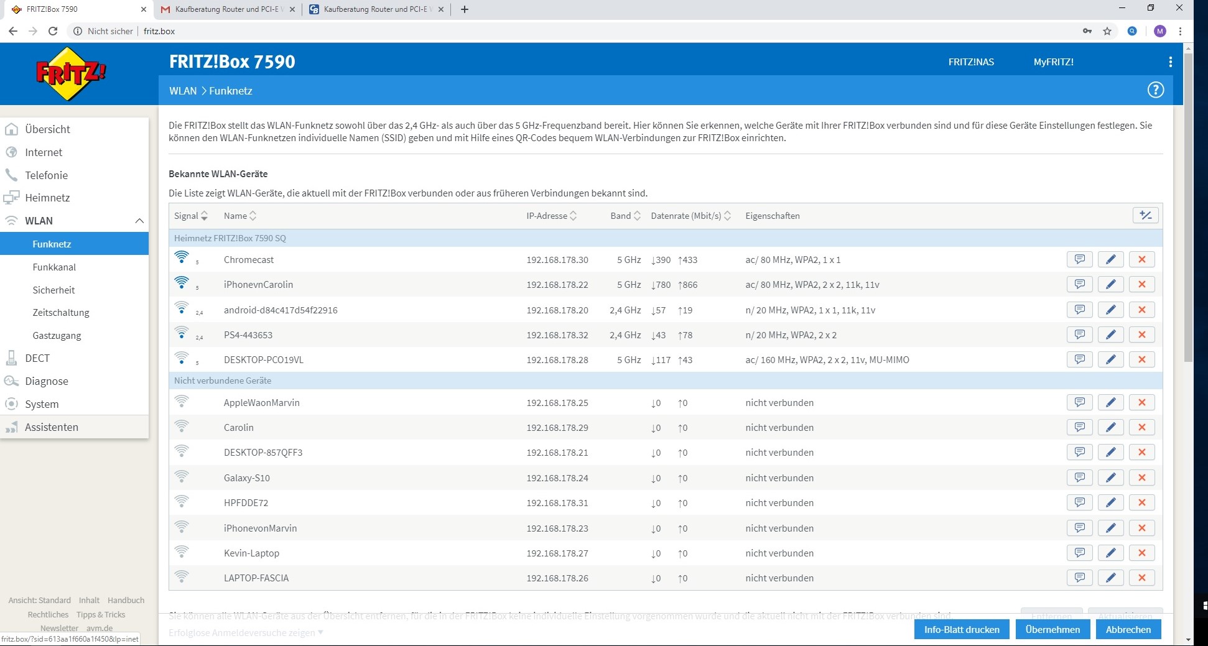Open help via question mark icon
The height and width of the screenshot is (646, 1208).
[x=1155, y=90]
